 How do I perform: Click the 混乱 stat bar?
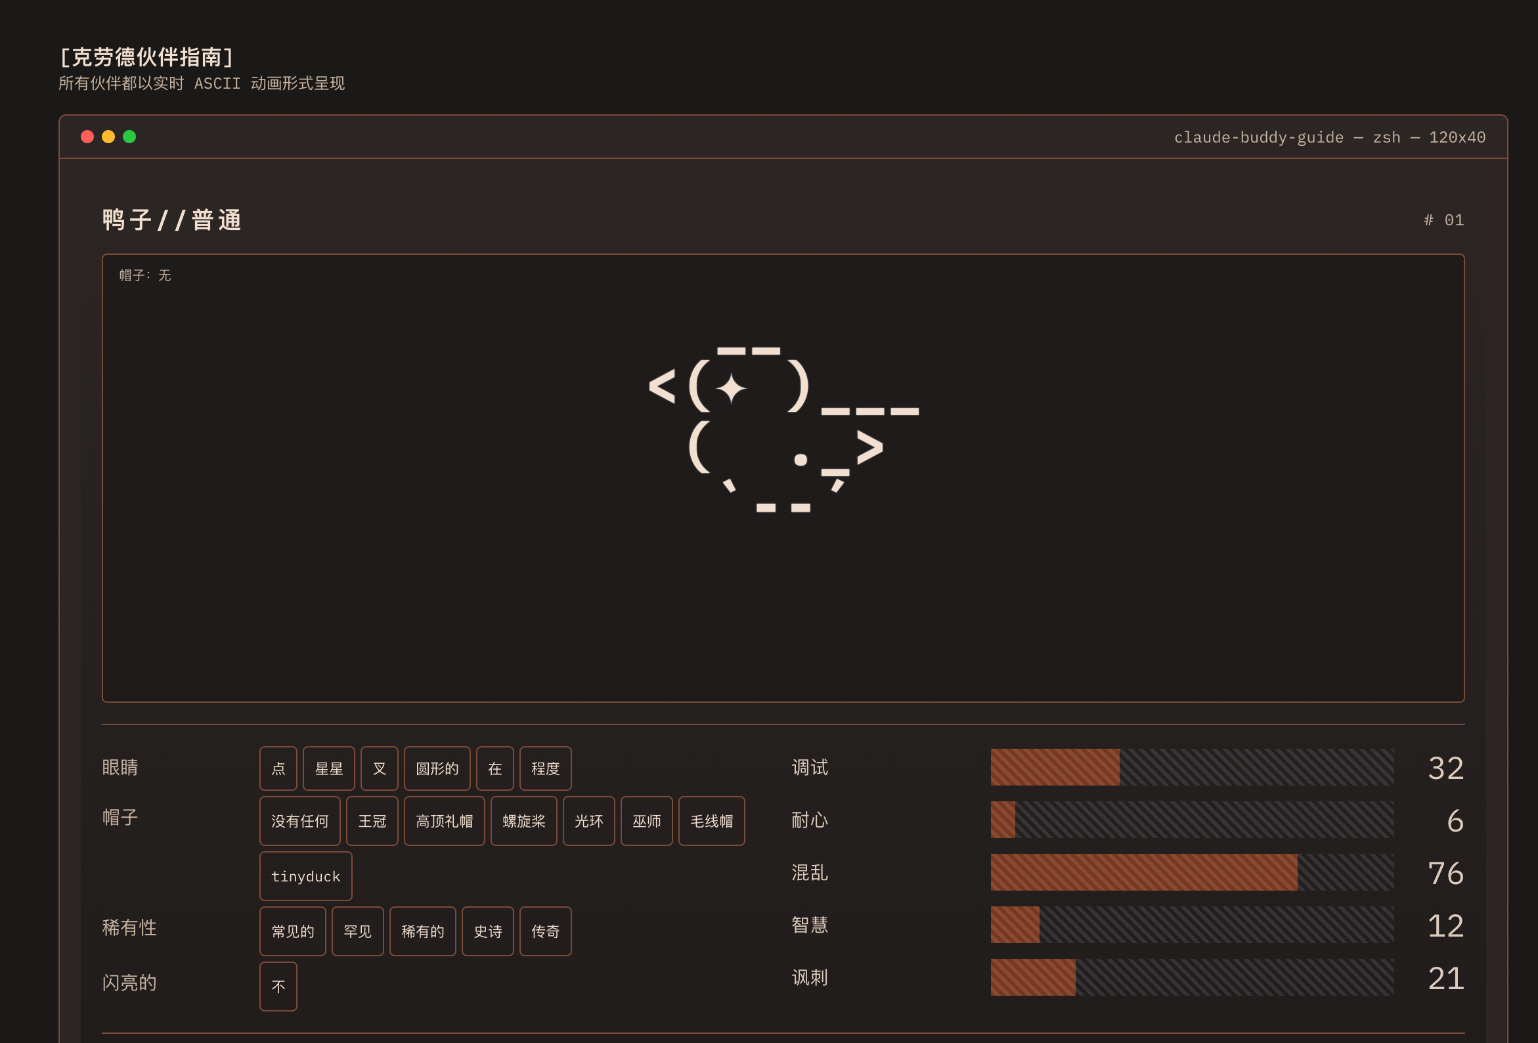(x=1192, y=872)
